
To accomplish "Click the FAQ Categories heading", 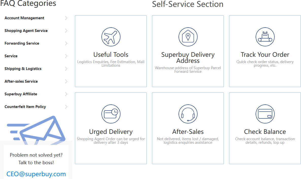I will [28, 3].
